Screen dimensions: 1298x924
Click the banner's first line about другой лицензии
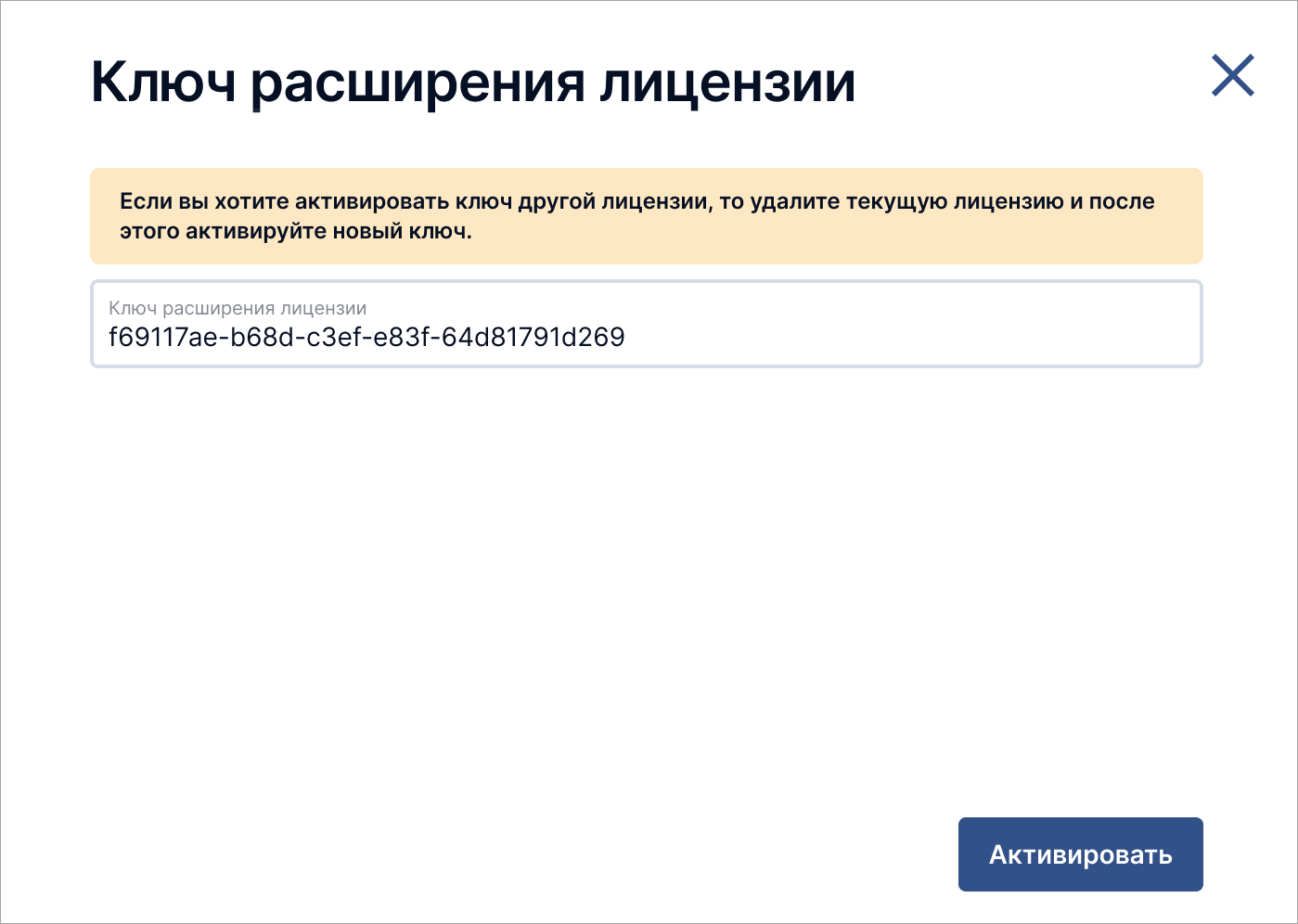tap(637, 202)
